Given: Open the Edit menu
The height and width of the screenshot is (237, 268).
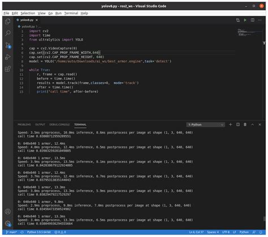Looking at the screenshot, I should [x=15, y=13].
